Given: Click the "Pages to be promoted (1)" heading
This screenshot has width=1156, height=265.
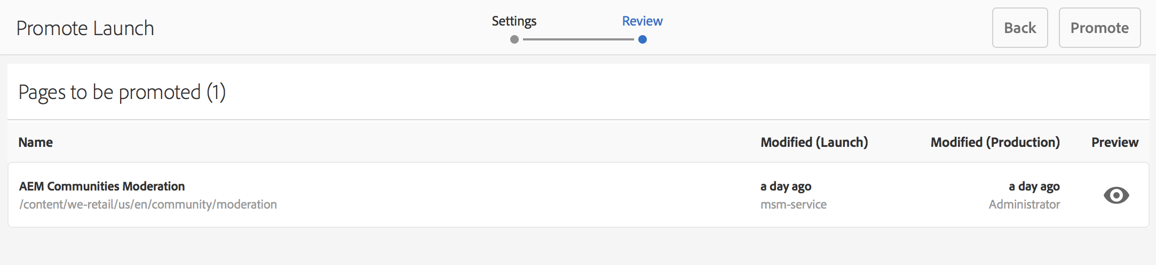Looking at the screenshot, I should [122, 92].
